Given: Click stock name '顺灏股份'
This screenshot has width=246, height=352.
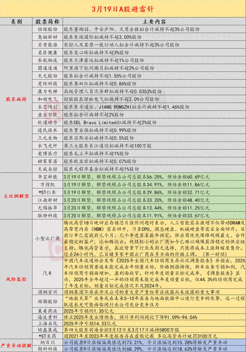Looking at the screenshot, I should point(47,301).
